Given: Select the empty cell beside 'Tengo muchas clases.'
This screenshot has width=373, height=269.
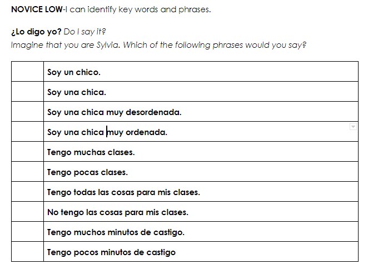Looking at the screenshot, I should click(27, 152).
